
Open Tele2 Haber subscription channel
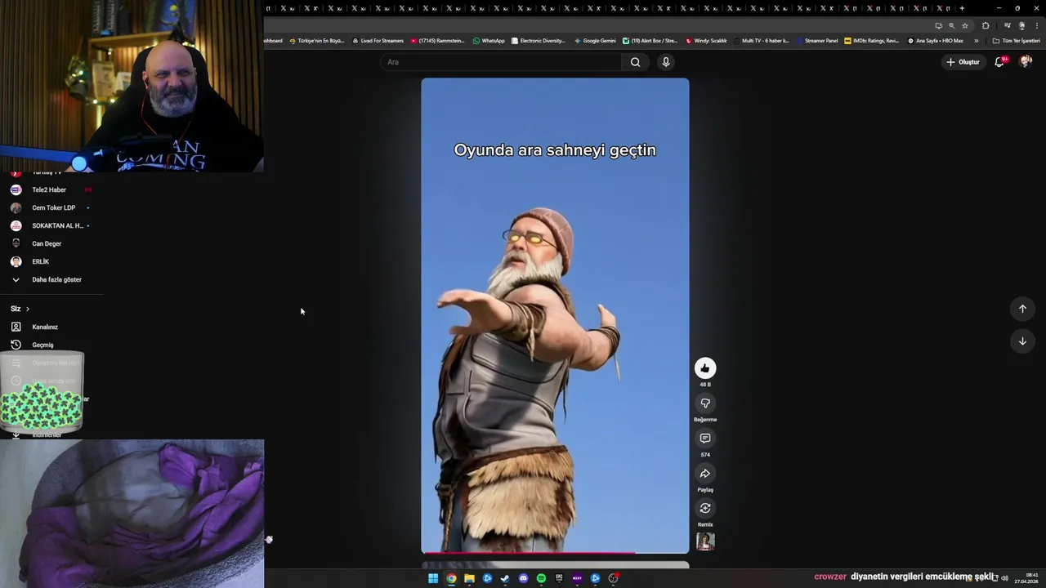point(51,189)
